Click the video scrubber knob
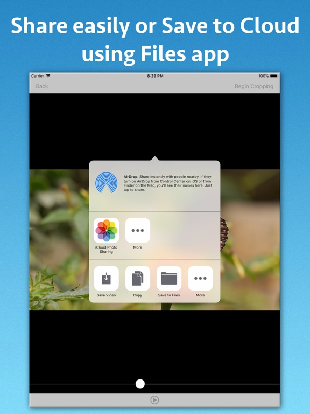This screenshot has height=414, width=310. [x=140, y=384]
